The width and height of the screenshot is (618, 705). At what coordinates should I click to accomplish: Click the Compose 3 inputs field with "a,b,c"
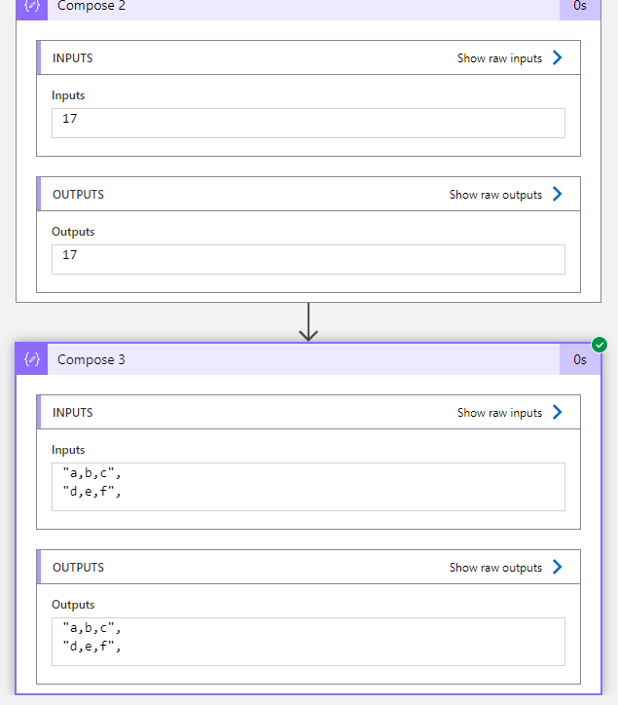(x=309, y=487)
